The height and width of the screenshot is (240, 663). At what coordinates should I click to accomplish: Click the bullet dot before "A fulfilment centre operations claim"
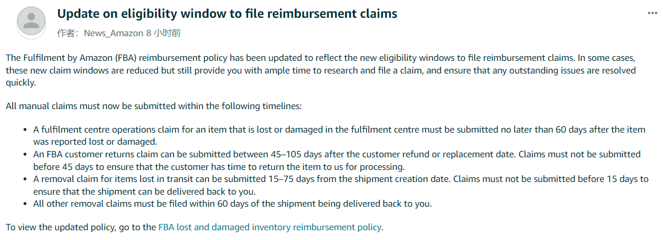[21, 130]
